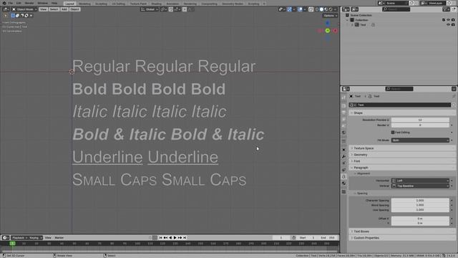Viewport: 458px width, 258px height.
Task: Open the Horizontal alignment dropdown
Action: [420, 181]
